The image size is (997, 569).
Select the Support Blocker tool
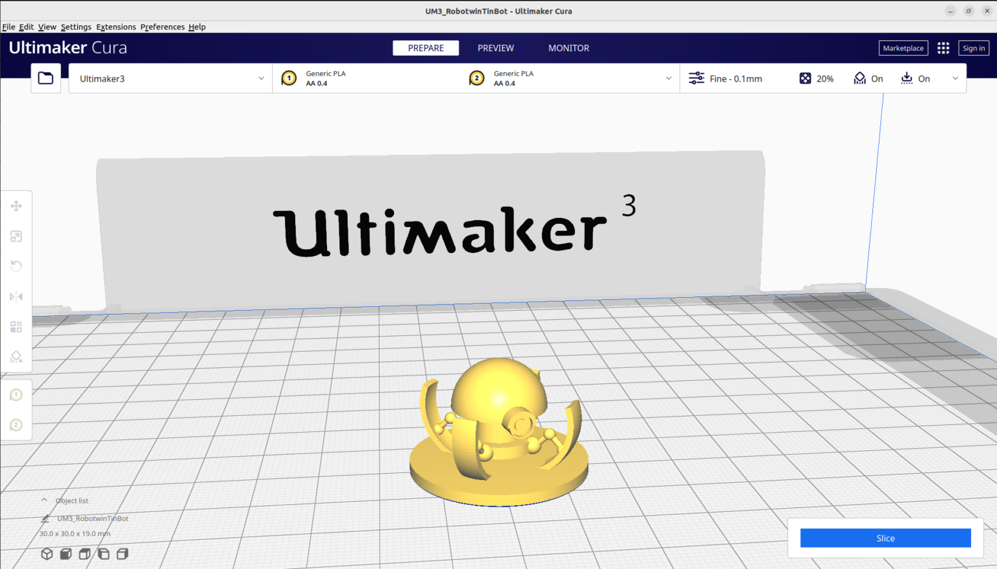(x=16, y=357)
